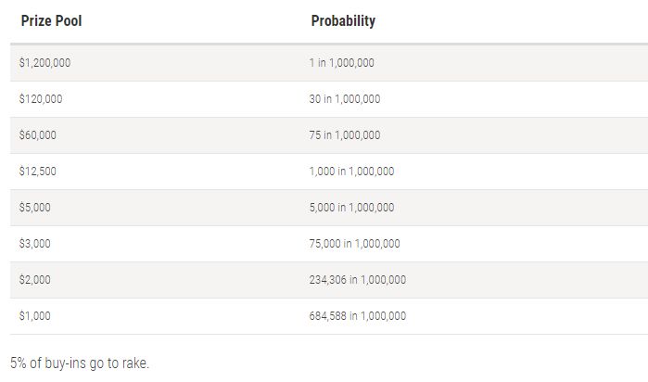Click the word rake in the footnote
Viewport: 648px width, 382px height.
tap(135, 363)
